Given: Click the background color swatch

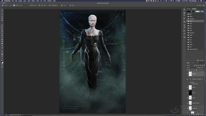Looking at the screenshot, I should pos(3,63).
